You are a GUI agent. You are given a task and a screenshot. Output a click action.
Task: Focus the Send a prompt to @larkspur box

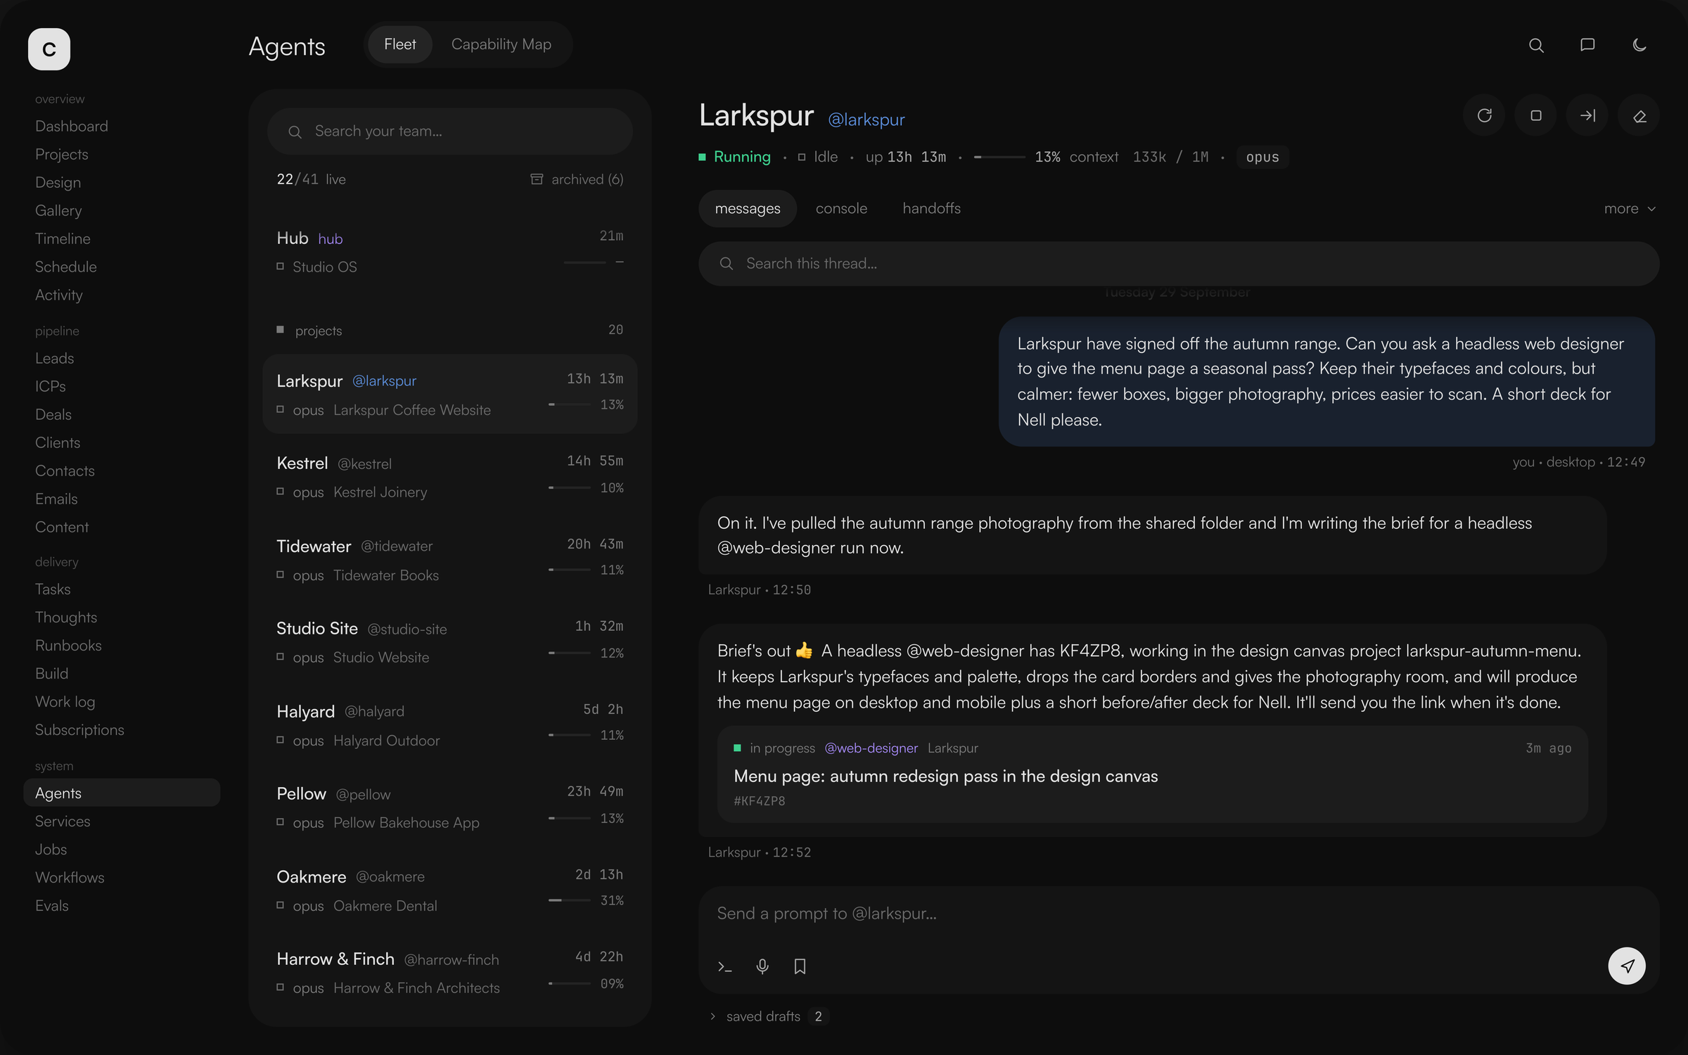tap(1179, 914)
